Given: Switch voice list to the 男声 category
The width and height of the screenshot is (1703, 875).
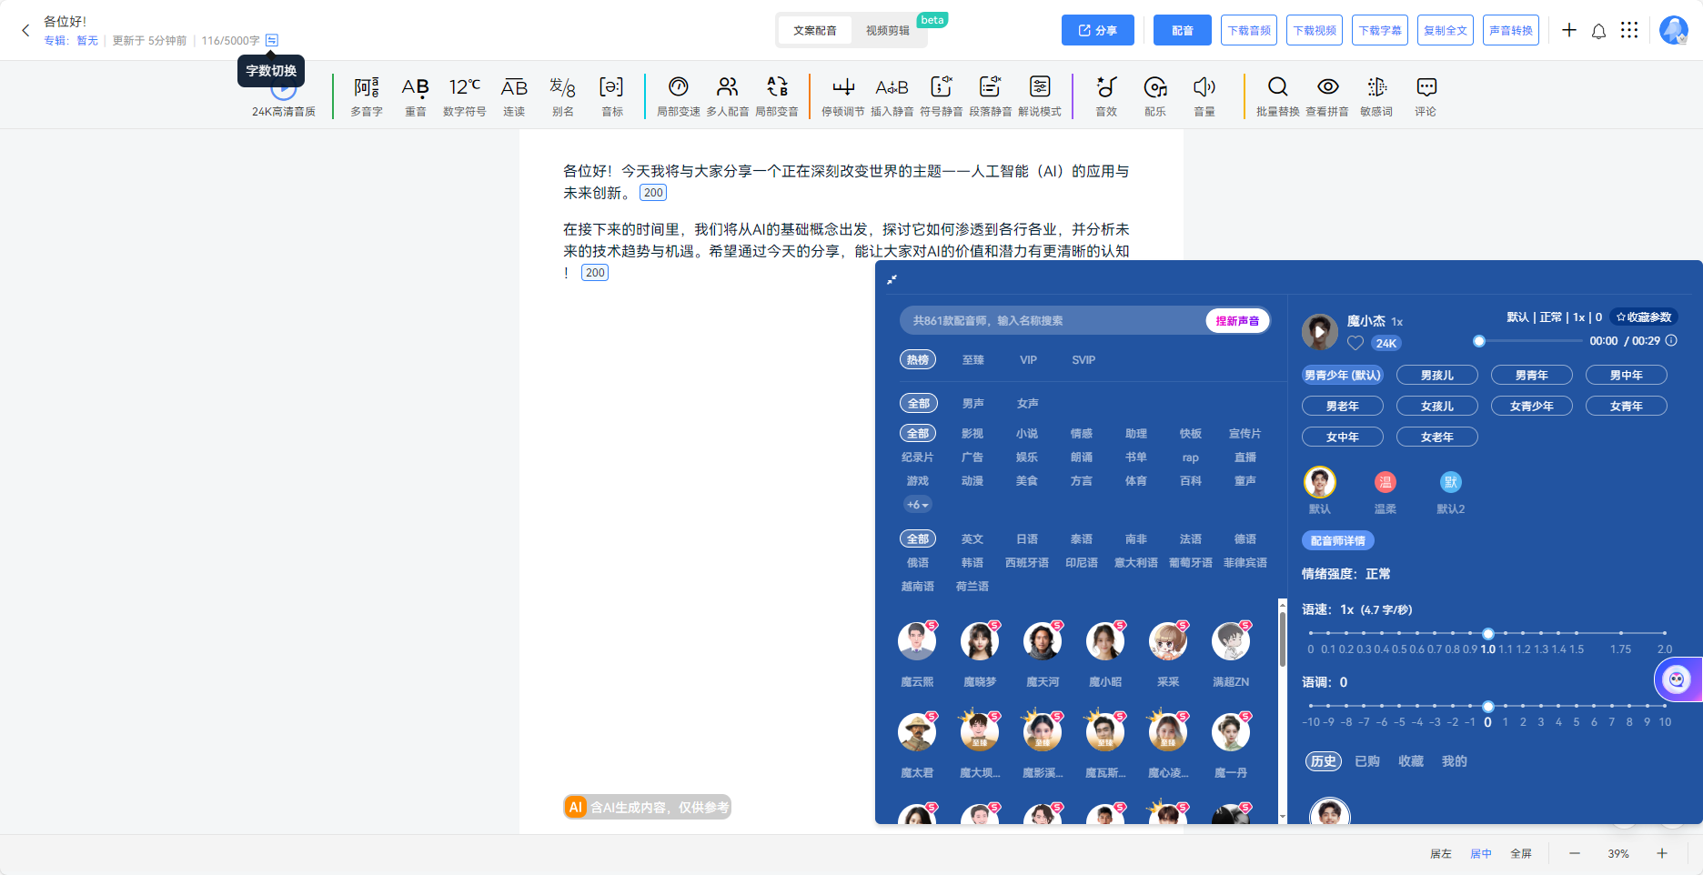Looking at the screenshot, I should click(x=972, y=402).
